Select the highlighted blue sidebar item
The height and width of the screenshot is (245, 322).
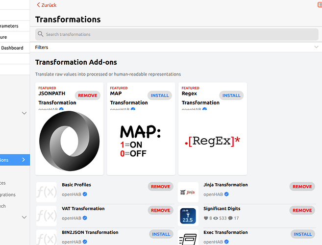(15, 160)
